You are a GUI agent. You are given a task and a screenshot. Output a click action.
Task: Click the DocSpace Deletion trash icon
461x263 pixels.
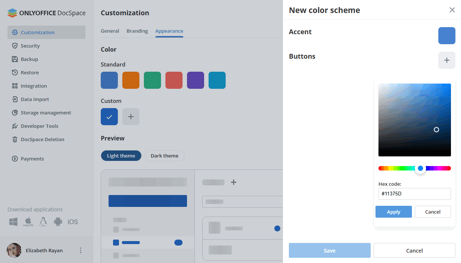pyautogui.click(x=15, y=139)
